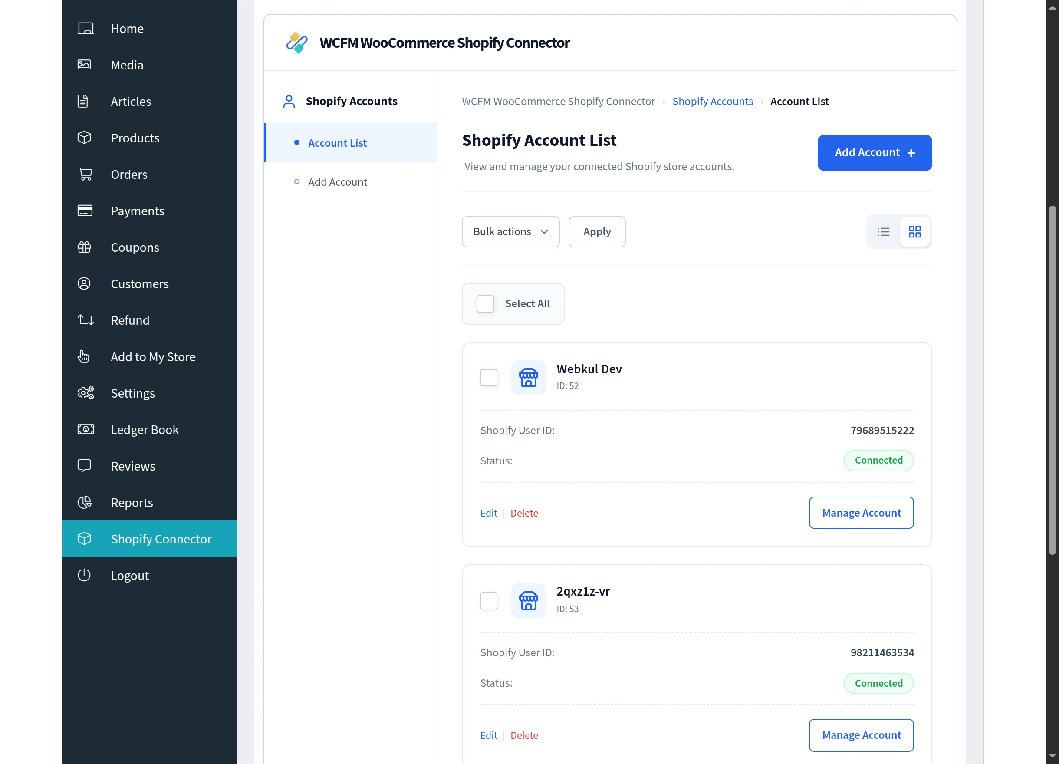Viewport: 1059px width, 764px height.
Task: Click the Bulk actions chevron arrow
Action: 544,232
